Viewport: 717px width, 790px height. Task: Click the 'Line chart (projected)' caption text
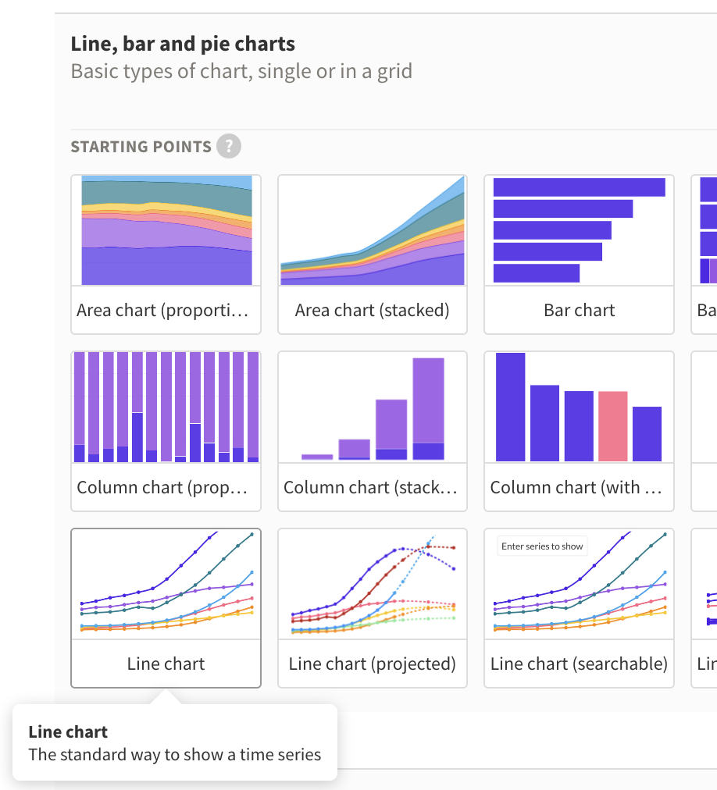373,664
